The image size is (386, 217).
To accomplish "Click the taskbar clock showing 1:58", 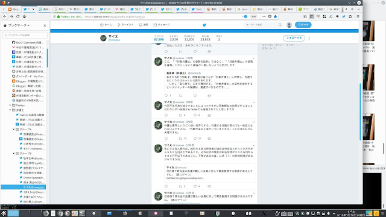I will pos(351,213).
